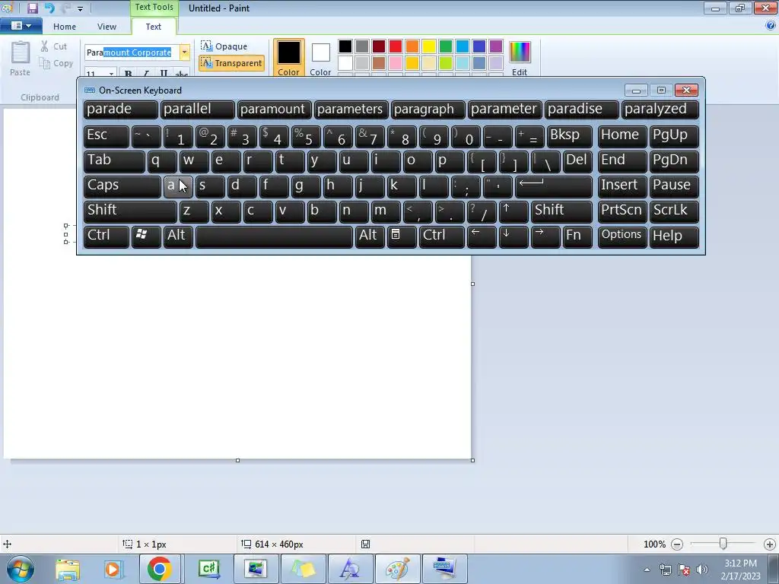The width and height of the screenshot is (779, 584).
Task: Toggle the left Ctrl key on keyboard
Action: [107, 236]
